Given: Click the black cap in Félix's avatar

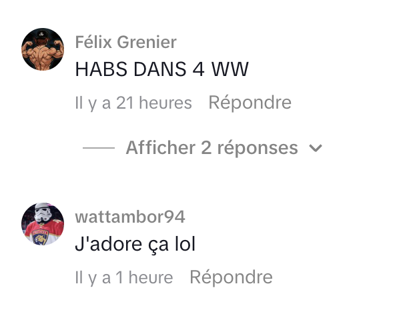Looking at the screenshot, I should (42, 34).
